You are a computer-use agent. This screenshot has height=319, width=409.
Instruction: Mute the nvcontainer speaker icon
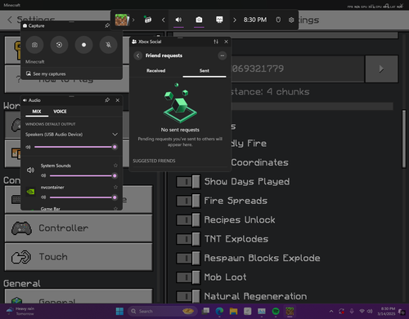(x=43, y=197)
